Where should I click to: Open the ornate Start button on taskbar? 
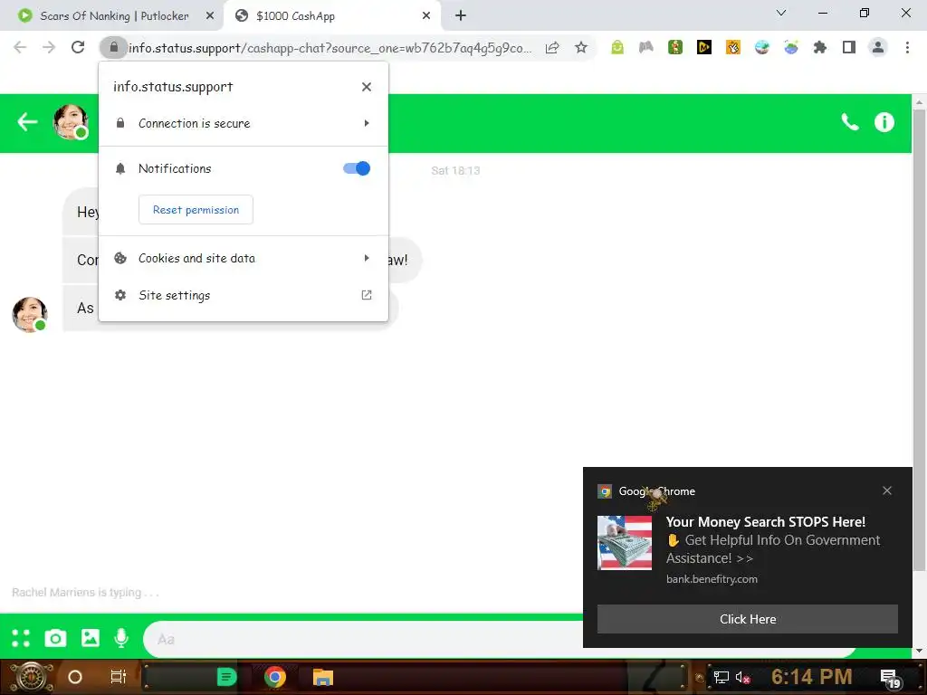[32, 677]
